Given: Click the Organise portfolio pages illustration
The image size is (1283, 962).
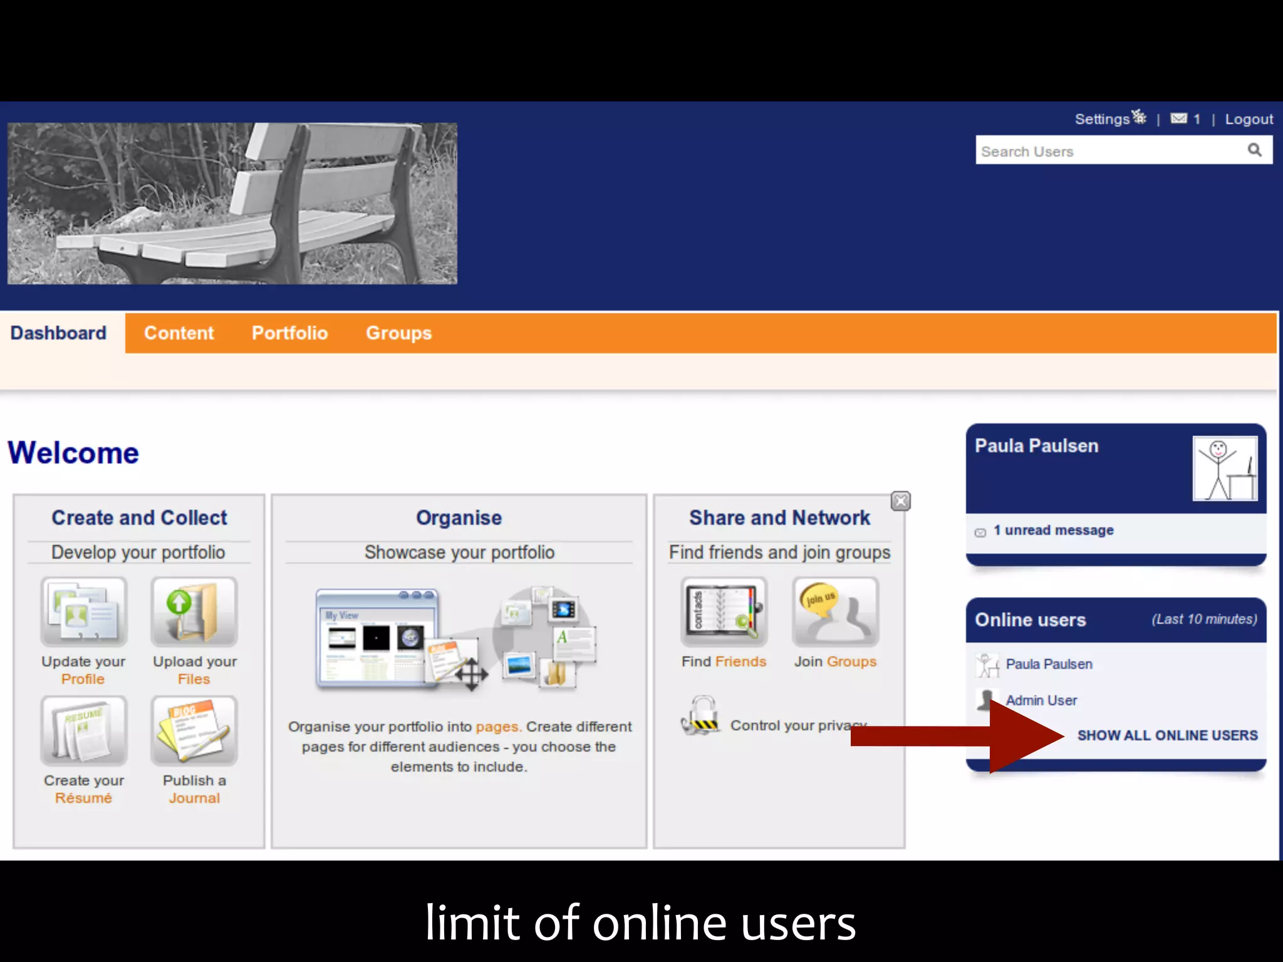Looking at the screenshot, I should point(456,639).
